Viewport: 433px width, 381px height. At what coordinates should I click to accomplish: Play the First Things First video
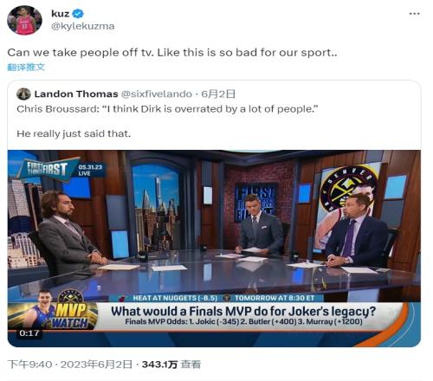(214, 249)
